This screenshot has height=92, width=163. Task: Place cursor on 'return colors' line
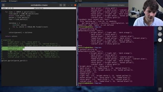(11, 36)
